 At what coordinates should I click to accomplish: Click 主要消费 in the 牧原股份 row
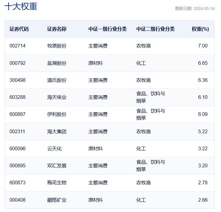tap(98, 46)
